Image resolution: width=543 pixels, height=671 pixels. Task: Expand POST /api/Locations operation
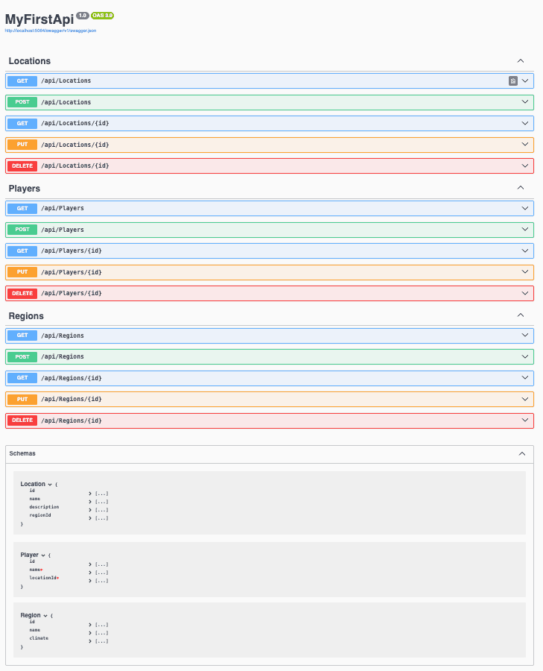click(525, 102)
